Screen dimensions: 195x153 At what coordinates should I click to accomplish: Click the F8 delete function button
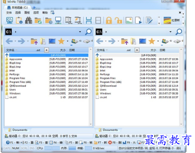pyautogui.click(x=115, y=143)
